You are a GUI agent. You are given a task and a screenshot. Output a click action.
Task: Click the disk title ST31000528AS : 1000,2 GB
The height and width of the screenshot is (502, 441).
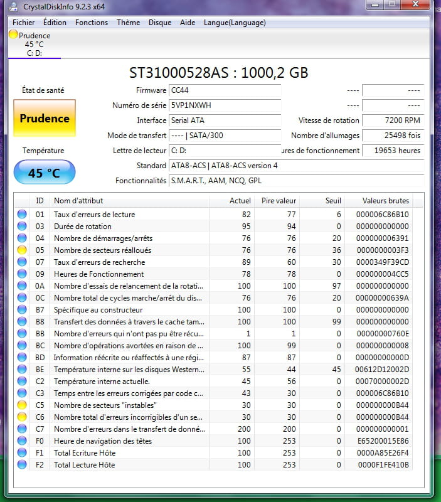click(x=218, y=73)
